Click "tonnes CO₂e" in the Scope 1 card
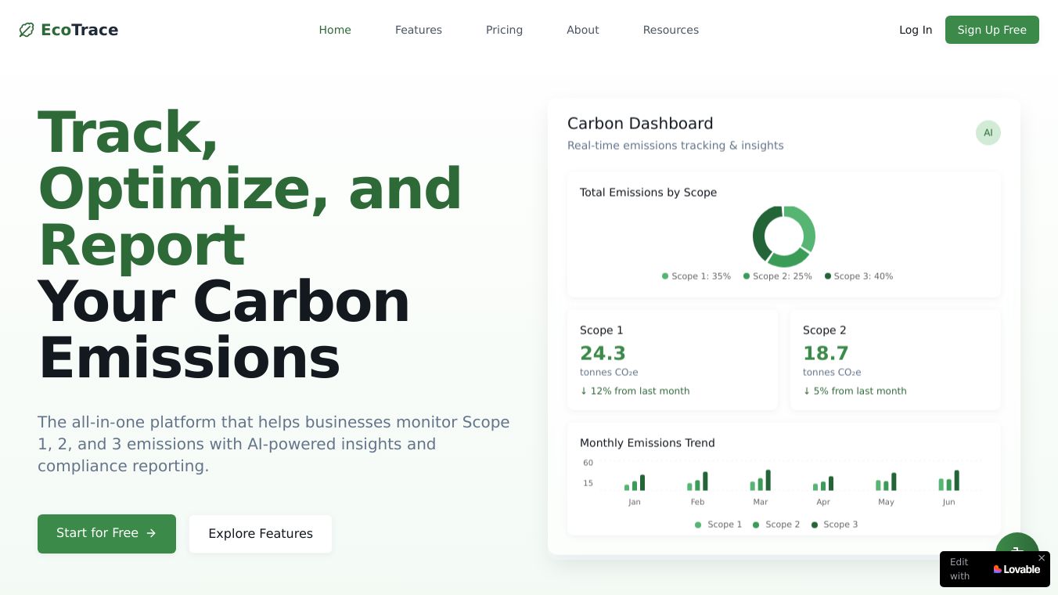 pyautogui.click(x=609, y=373)
